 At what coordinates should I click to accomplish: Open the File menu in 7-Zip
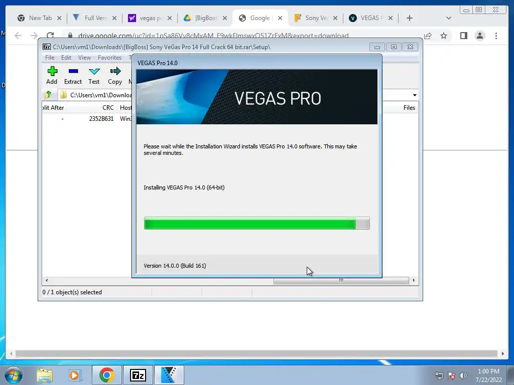[x=50, y=58]
